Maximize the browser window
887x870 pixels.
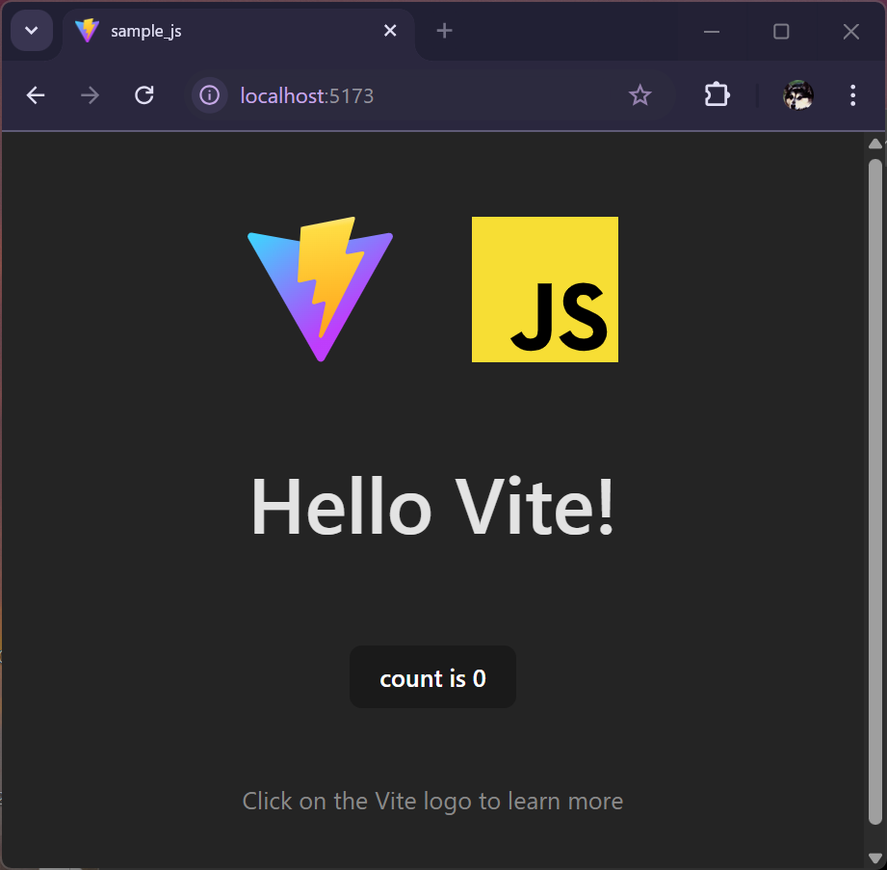click(781, 32)
